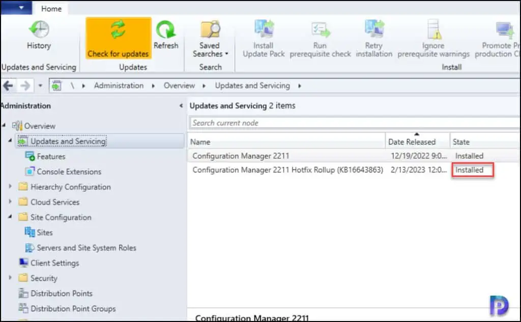Click the Check for updates icon
Screen dimensions: 521x322
point(118,30)
